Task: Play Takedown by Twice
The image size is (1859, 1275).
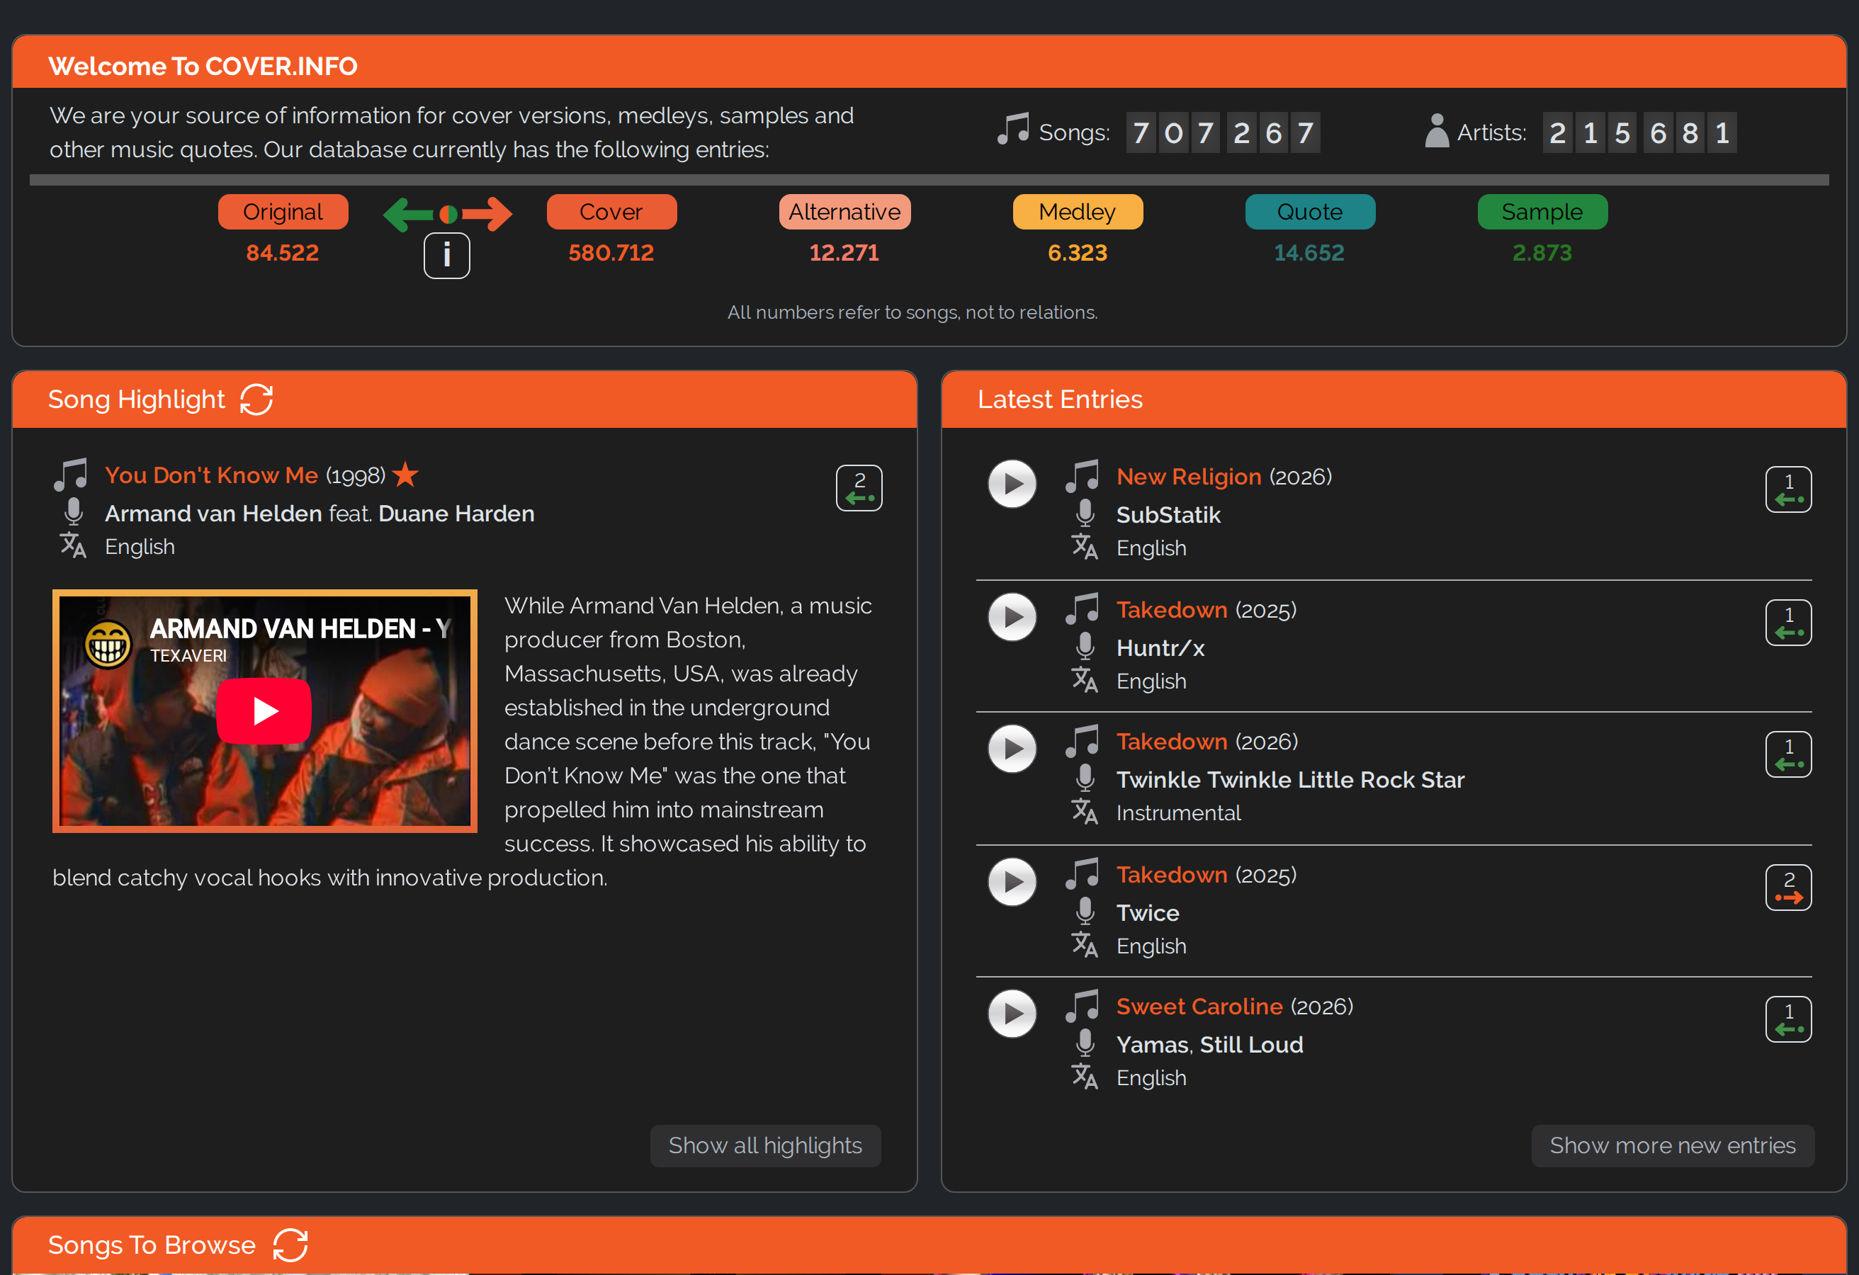Action: (x=1012, y=881)
